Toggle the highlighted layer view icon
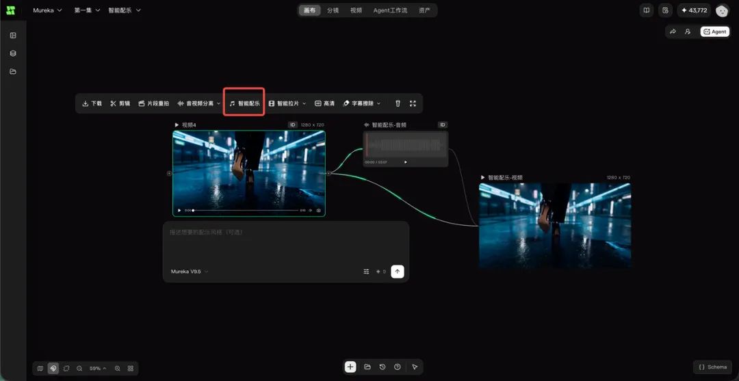This screenshot has width=739, height=381. pos(53,368)
